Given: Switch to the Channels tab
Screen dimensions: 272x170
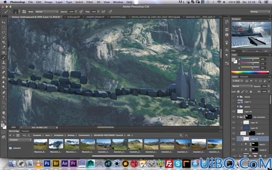Looking at the screenshot, I should [244, 77].
